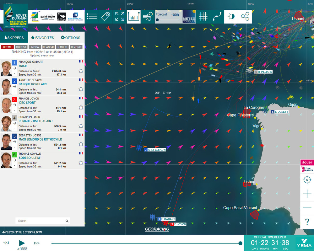Screen dimensions: 314x251
Task: Open the Meteo Consult logo
Action: coord(189,17)
